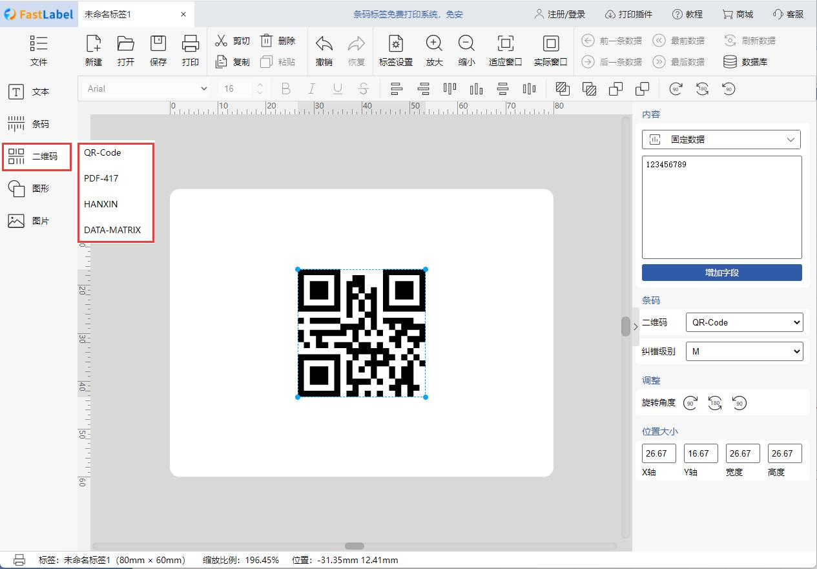Toggle bold text formatting

click(286, 88)
